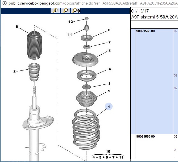
Task: Click diagram callout number 4
Action: pyautogui.click(x=109, y=69)
